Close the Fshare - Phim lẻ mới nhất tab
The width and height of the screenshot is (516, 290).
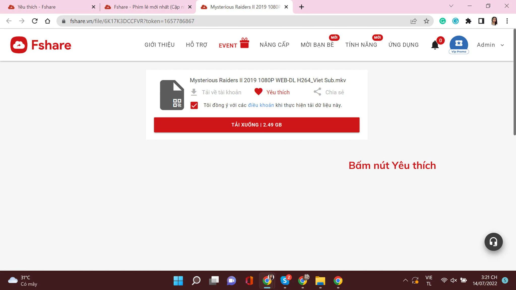click(x=190, y=7)
